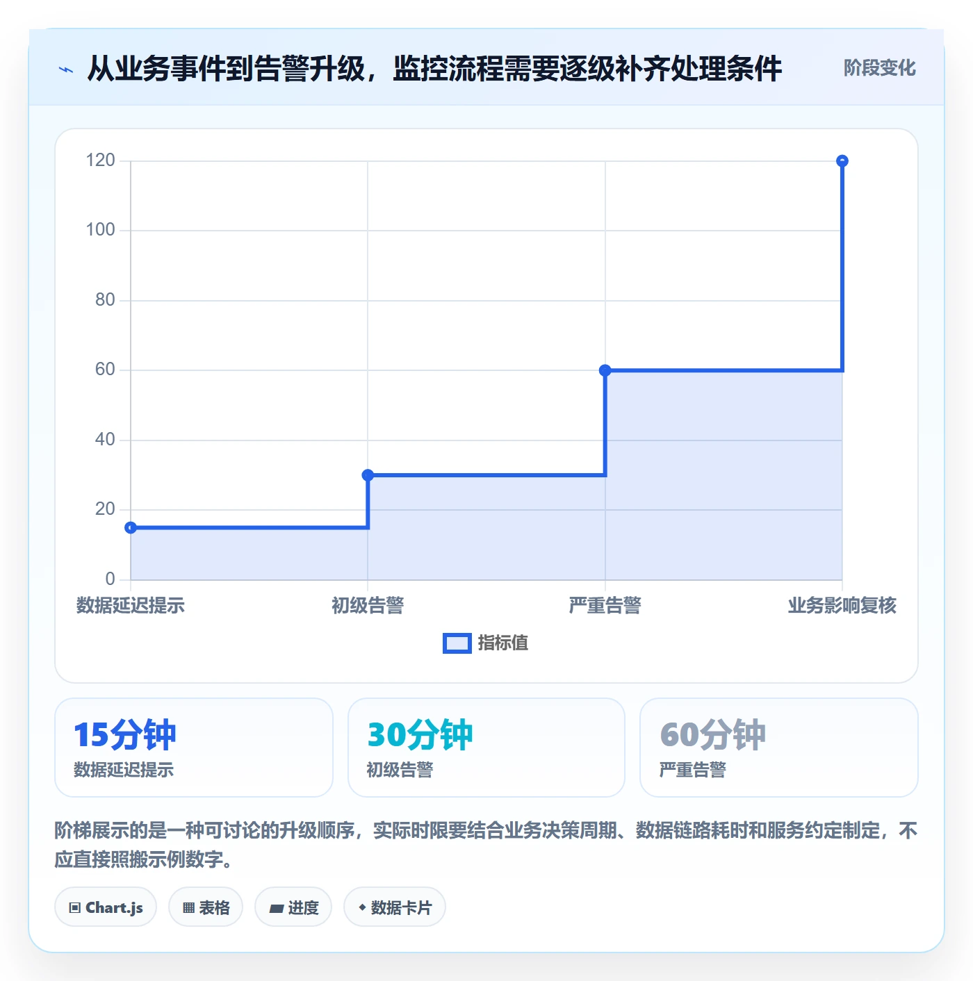Click x-axis label 严重告警
The width and height of the screenshot is (973, 981).
[x=605, y=605]
